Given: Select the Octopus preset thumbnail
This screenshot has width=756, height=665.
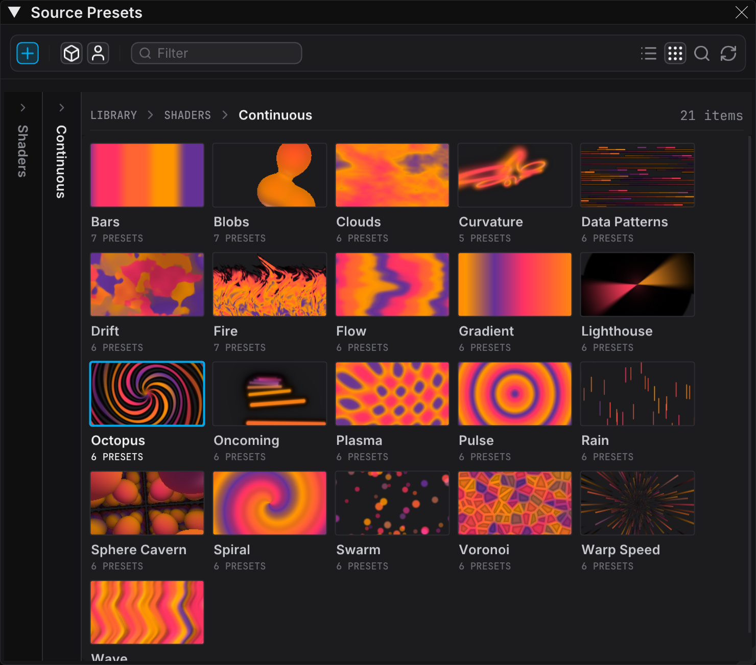Looking at the screenshot, I should (x=147, y=394).
